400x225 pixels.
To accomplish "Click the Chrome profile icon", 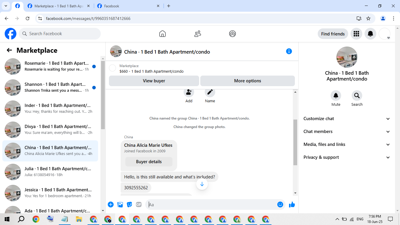I will coord(383,18).
